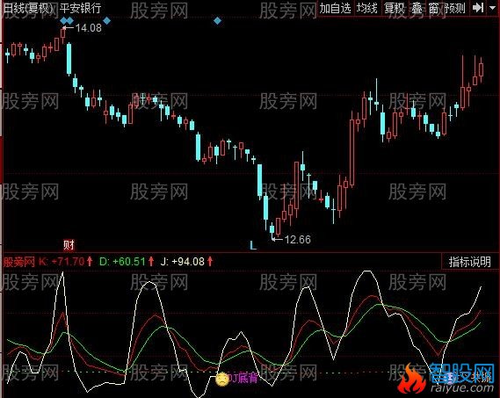Open the 日线(复权) period selector
This screenshot has height=398, width=500.
click(29, 8)
